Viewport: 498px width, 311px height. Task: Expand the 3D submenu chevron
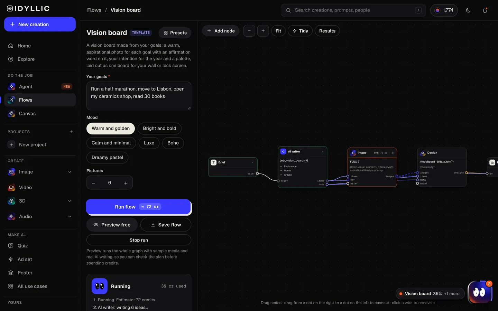[70, 201]
